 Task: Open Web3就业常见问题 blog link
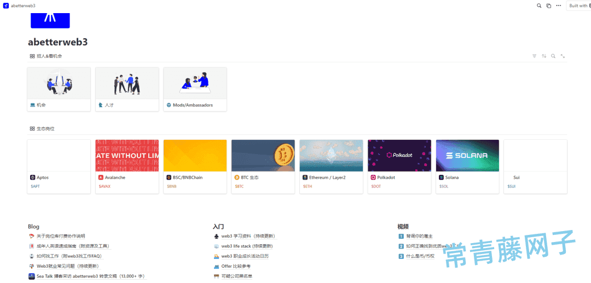click(x=68, y=266)
